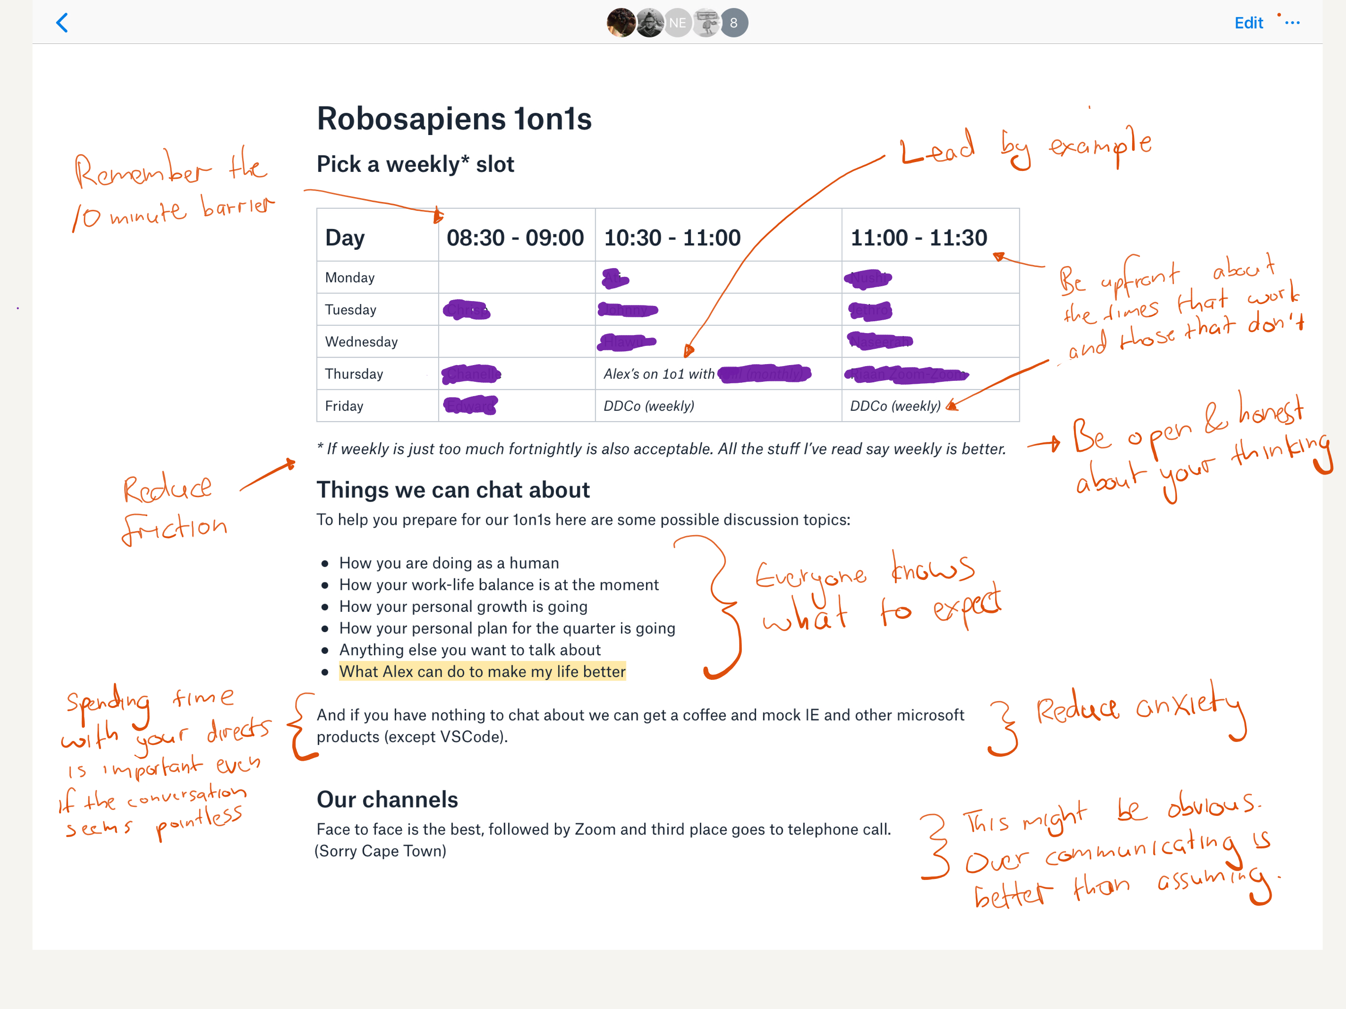Viewport: 1346px width, 1009px height.
Task: Tap the fourth collaborator avatar
Action: pos(706,23)
